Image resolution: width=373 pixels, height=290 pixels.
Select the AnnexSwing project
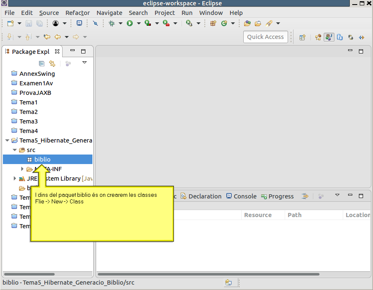point(37,74)
